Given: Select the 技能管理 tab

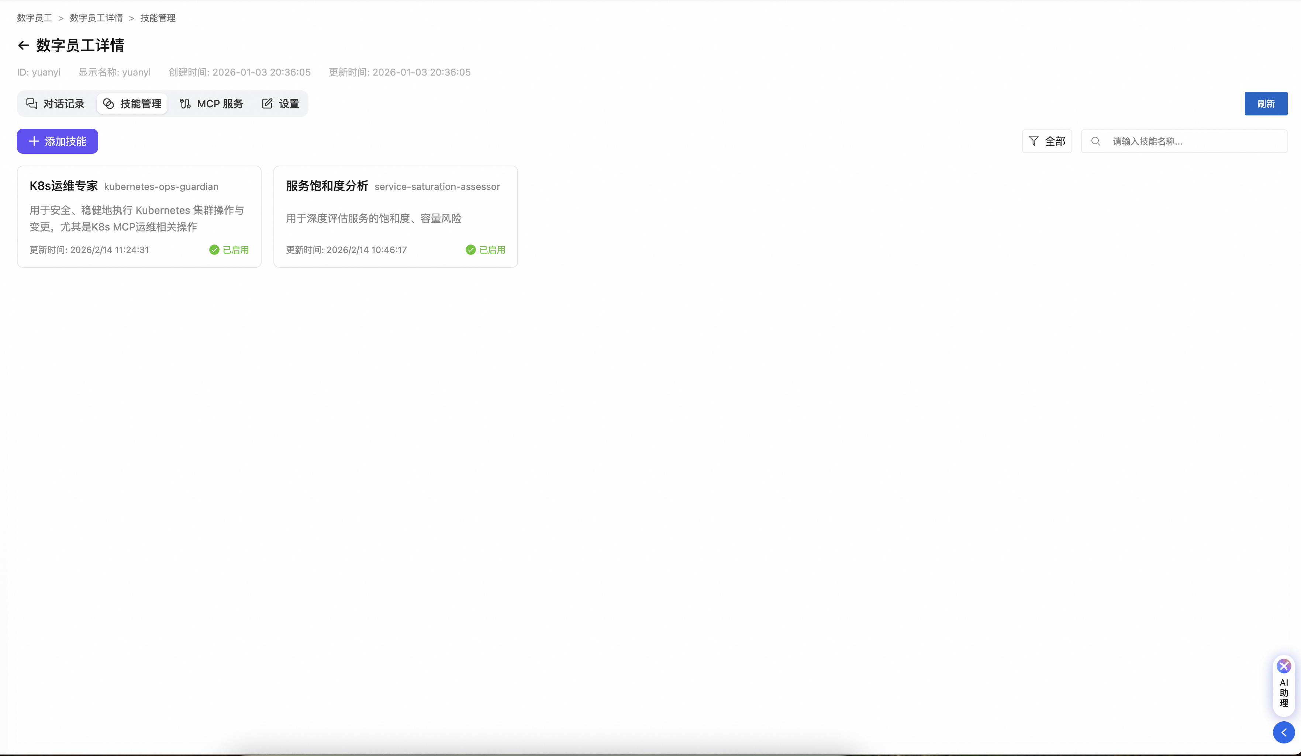Looking at the screenshot, I should pos(132,104).
